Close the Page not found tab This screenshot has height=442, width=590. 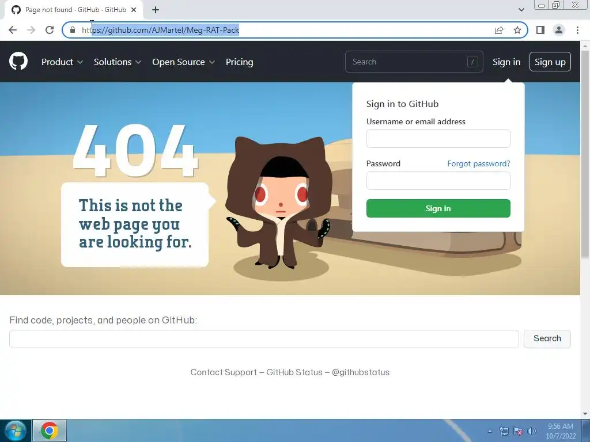(x=134, y=10)
